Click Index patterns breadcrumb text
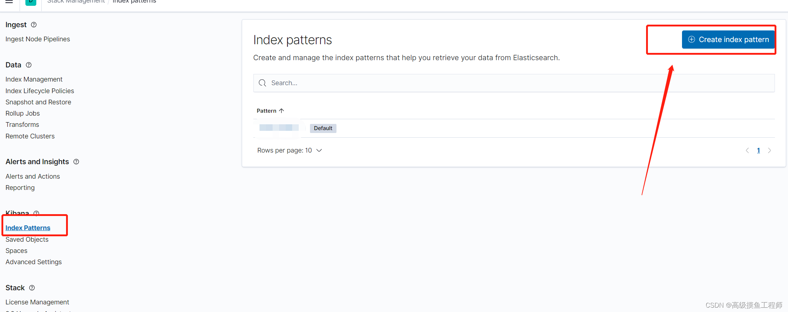 click(x=134, y=1)
